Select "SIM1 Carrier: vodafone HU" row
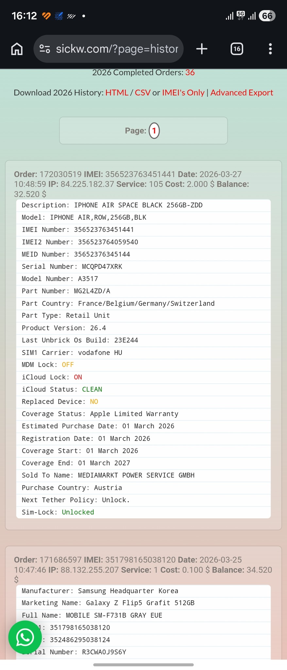 [143, 353]
